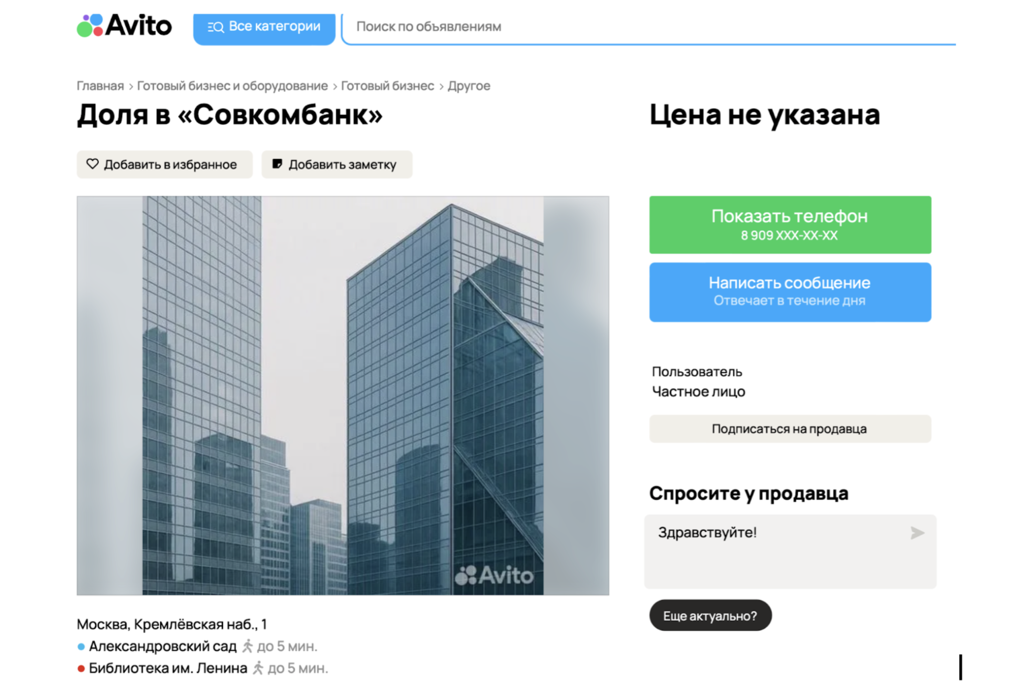Click the heart favorite icon

click(92, 164)
